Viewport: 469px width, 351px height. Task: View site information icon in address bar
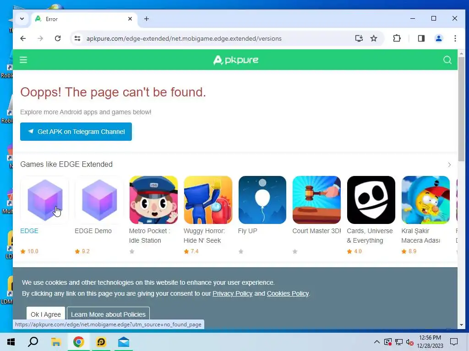[x=77, y=38]
